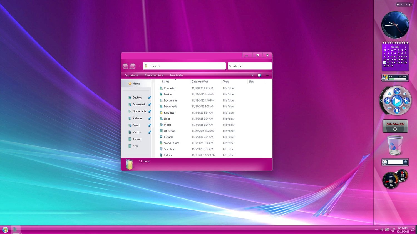Open the 'Give access to' dropdown
Viewport: 417px width, 234px height.
coord(154,76)
